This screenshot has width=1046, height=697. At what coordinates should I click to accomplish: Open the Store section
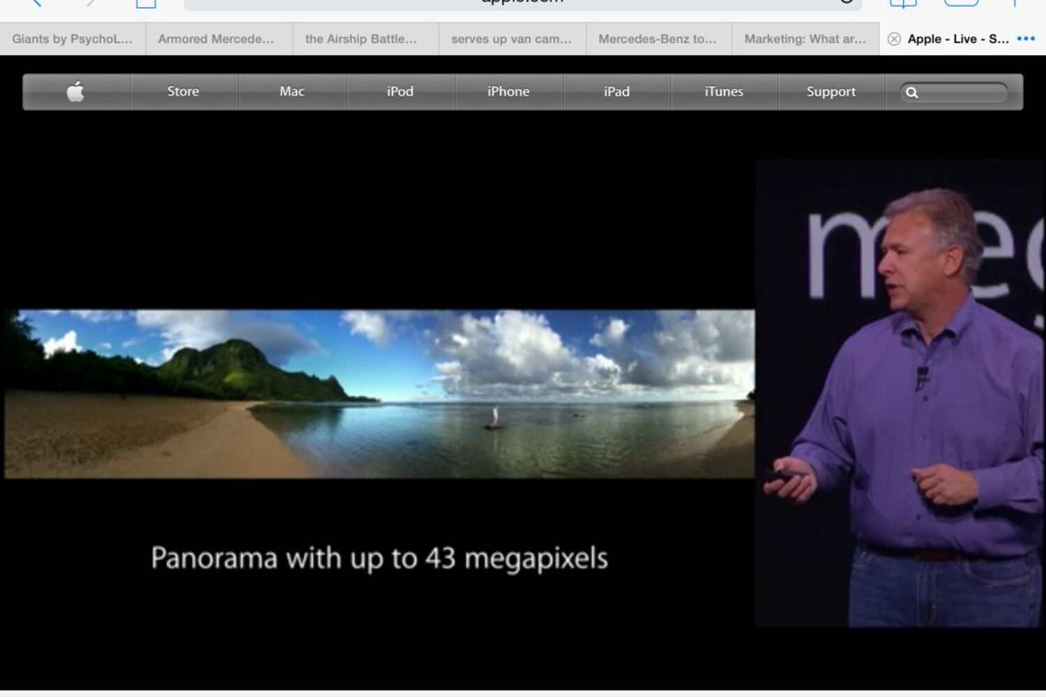[183, 91]
